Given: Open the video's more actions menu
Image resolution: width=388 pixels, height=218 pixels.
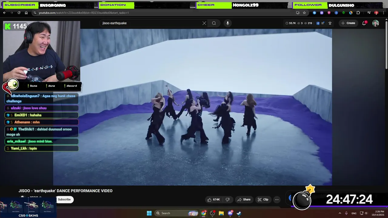Looking at the screenshot, I should tap(277, 200).
